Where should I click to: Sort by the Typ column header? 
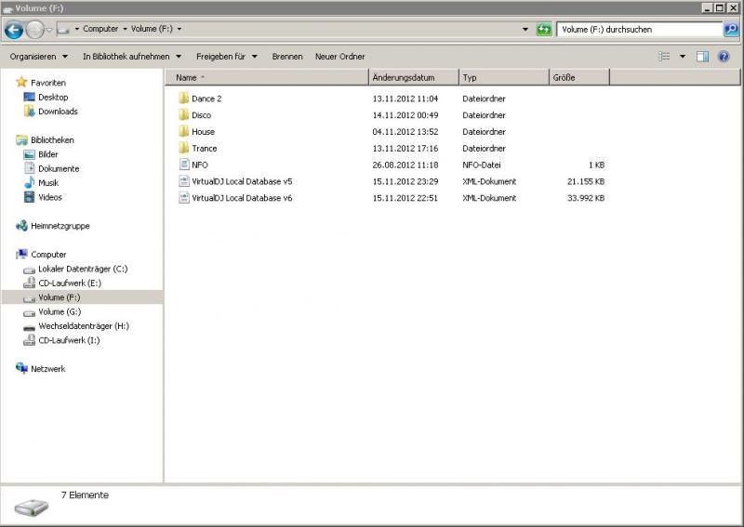[504, 77]
